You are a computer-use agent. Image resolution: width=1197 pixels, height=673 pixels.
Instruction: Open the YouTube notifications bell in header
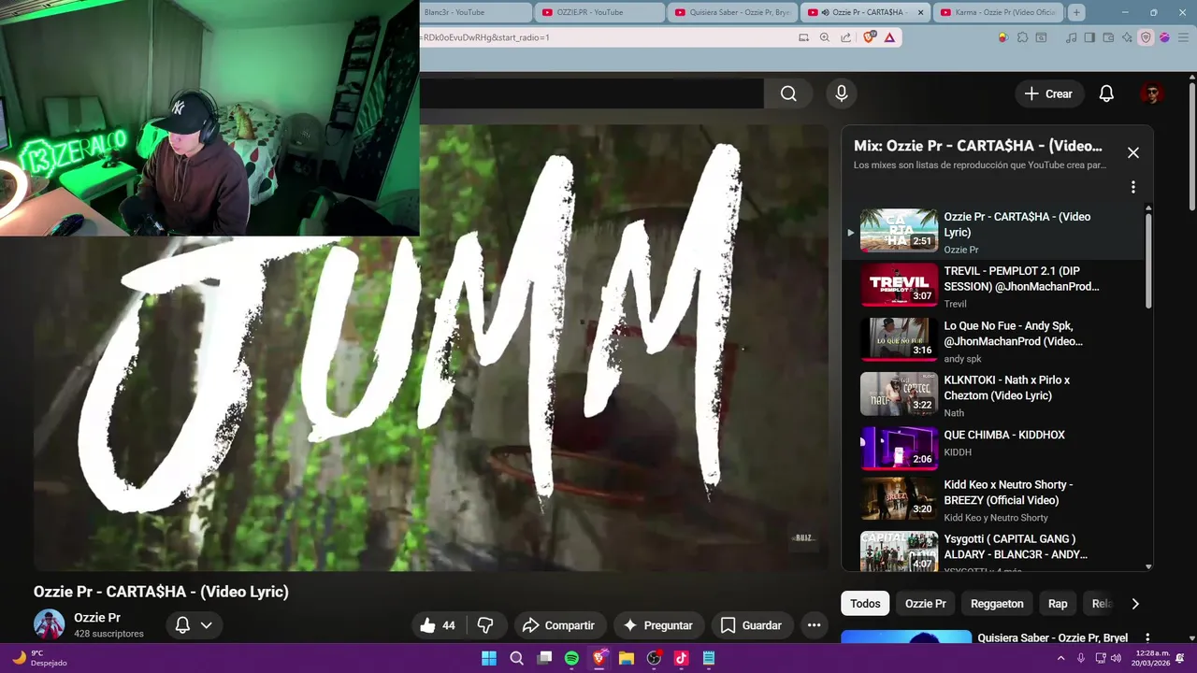pos(1106,93)
